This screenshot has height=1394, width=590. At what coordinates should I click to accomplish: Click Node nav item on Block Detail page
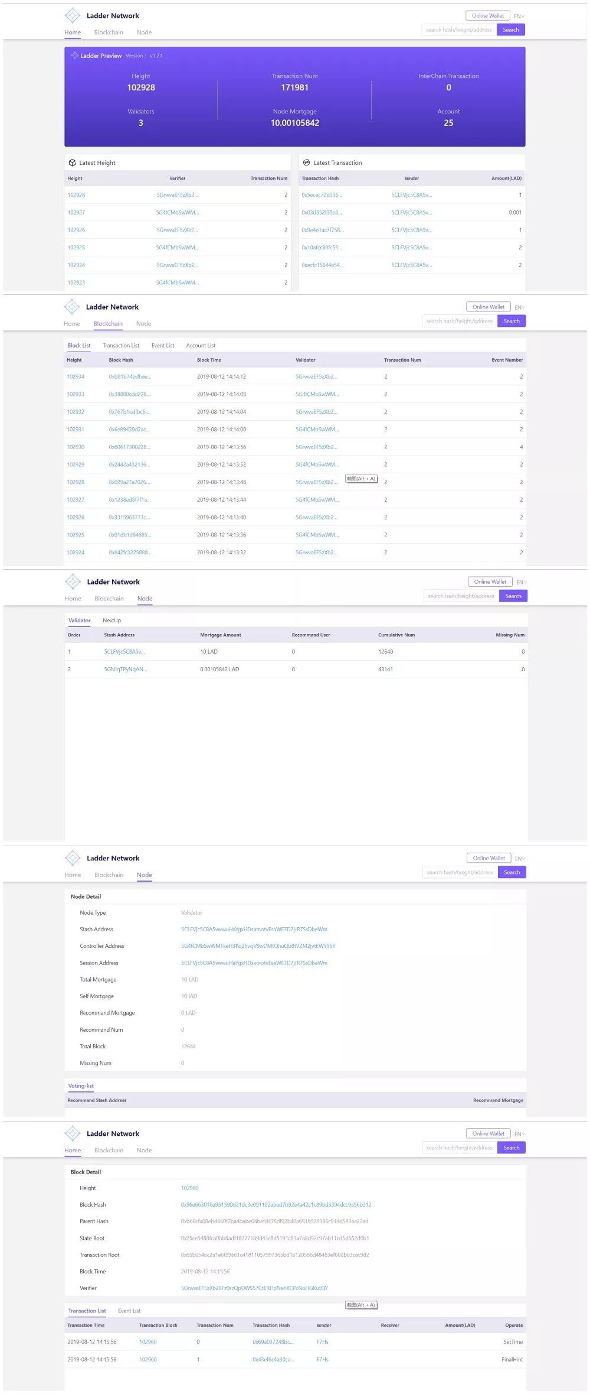[144, 1150]
